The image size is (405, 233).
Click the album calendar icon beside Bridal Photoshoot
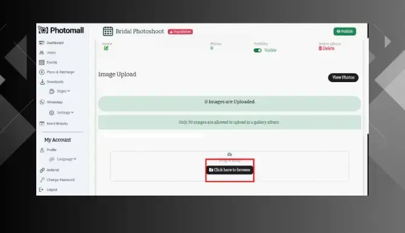(x=108, y=31)
